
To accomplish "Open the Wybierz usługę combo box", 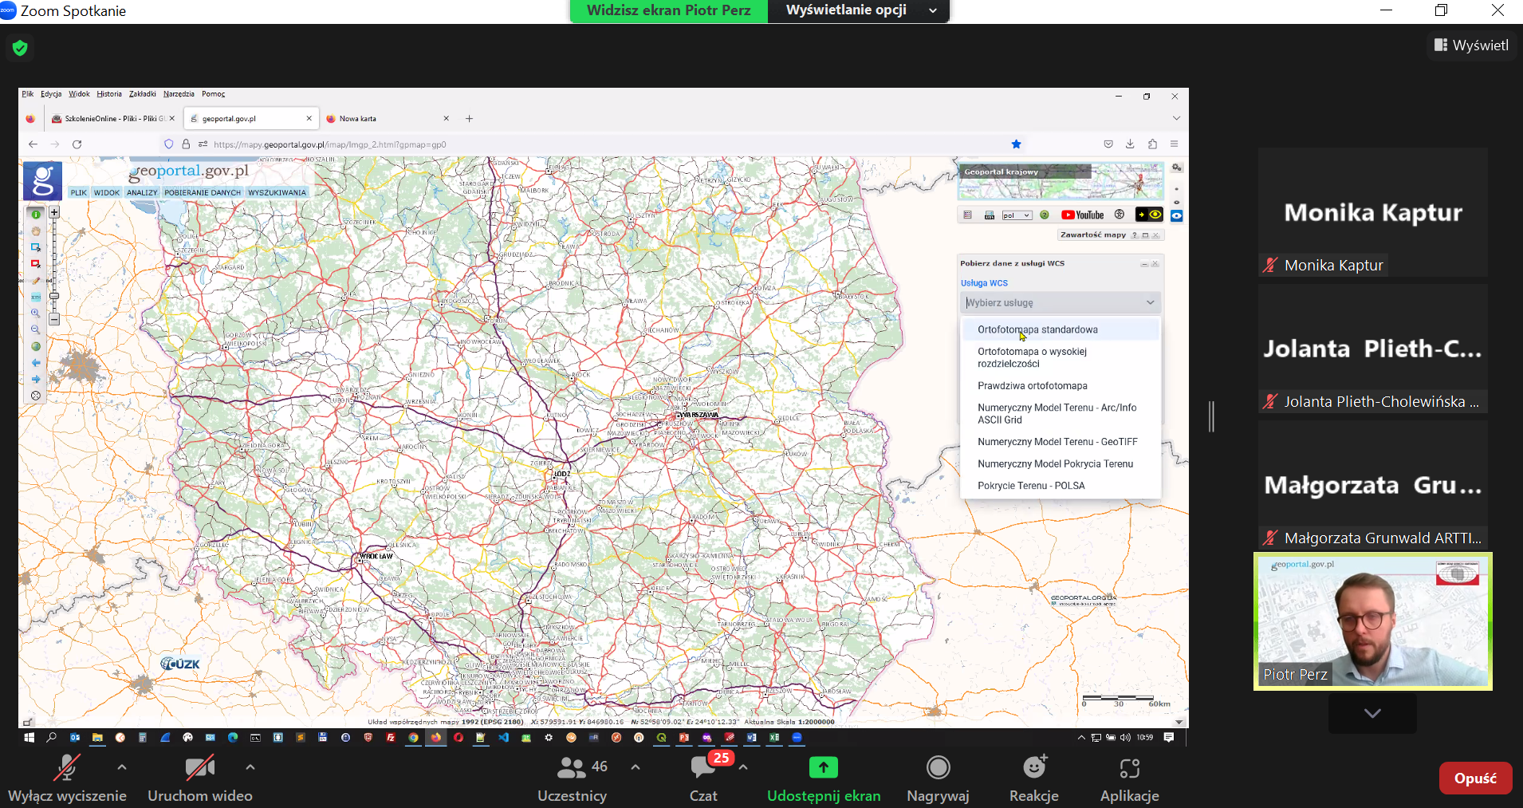I will click(1059, 302).
